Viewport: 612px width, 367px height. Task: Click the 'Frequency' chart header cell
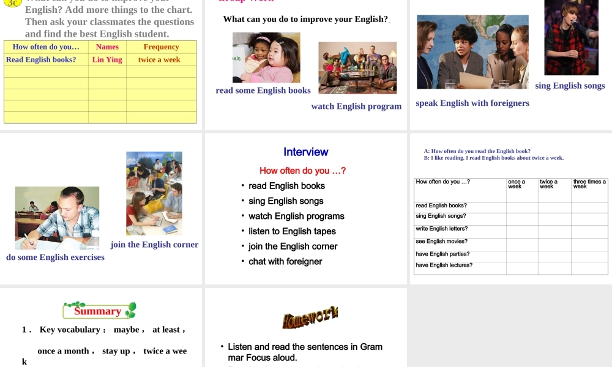point(161,47)
